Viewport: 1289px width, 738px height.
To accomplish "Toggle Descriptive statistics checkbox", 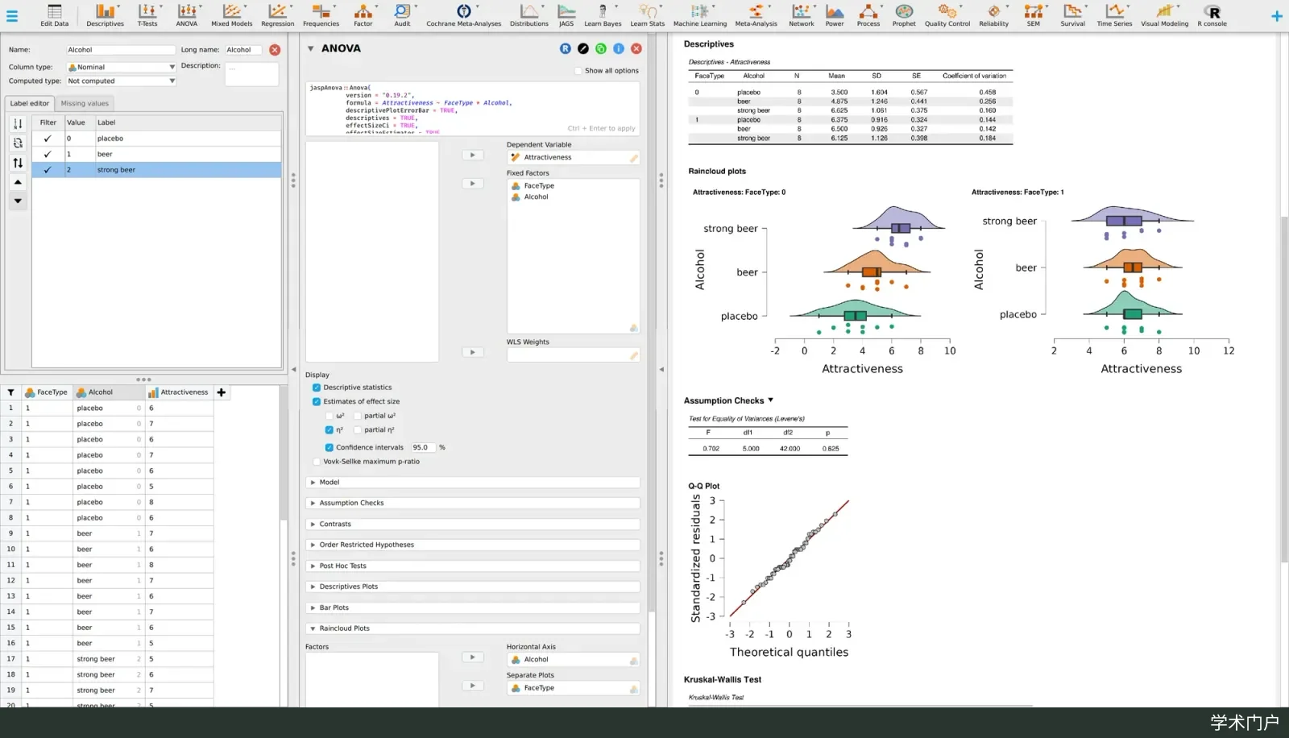I will coord(317,388).
